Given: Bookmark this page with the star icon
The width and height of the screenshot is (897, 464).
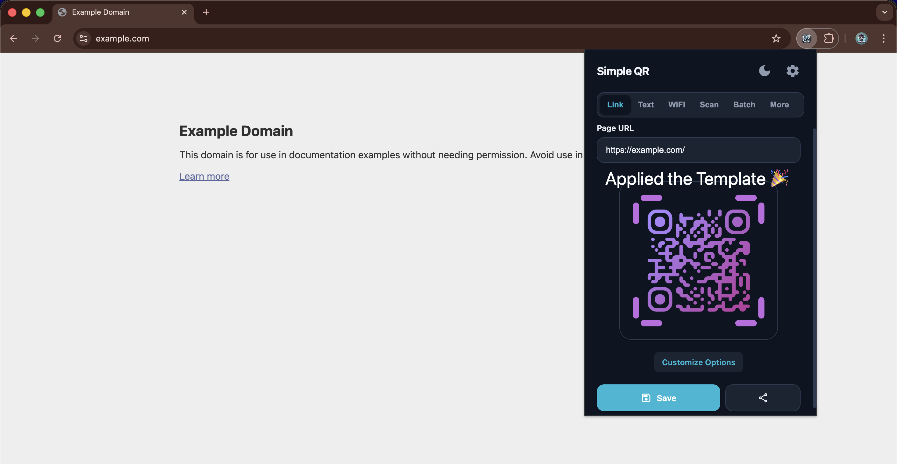Looking at the screenshot, I should (776, 38).
